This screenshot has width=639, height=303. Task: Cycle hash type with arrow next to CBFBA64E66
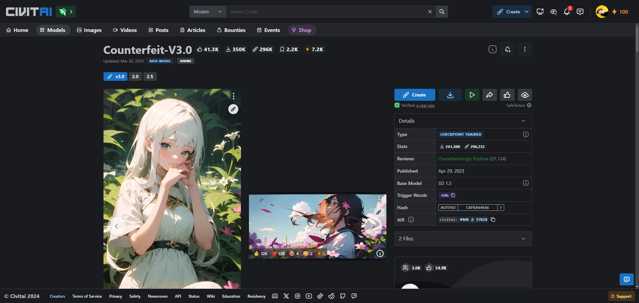click(x=501, y=208)
